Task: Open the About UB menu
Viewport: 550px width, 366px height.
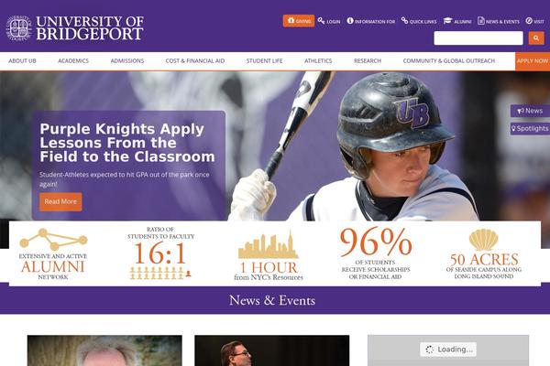Action: [x=22, y=61]
